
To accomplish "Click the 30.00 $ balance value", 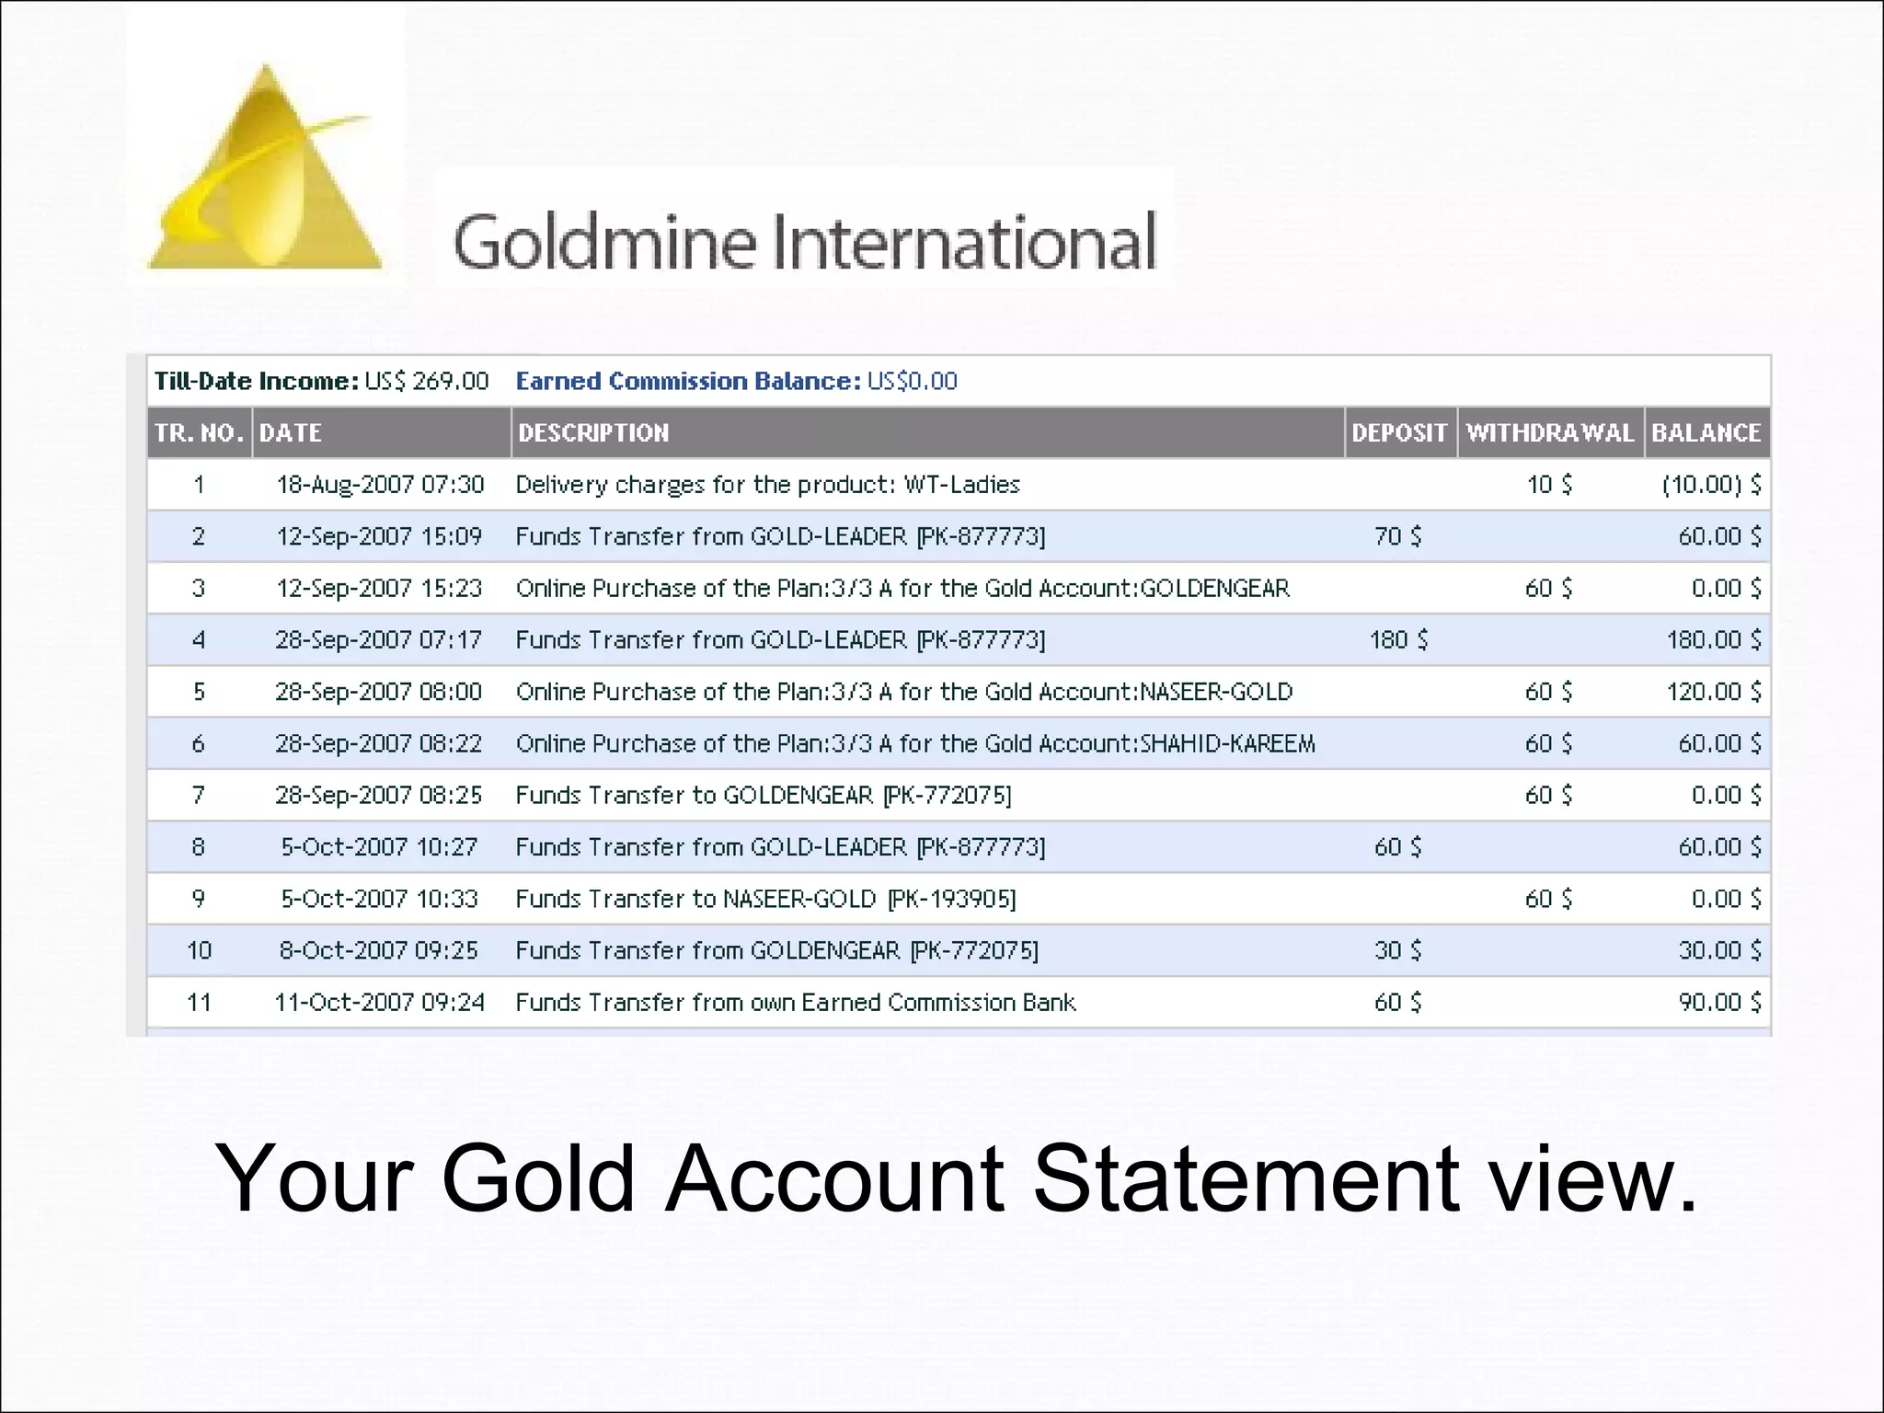I will 1719,950.
